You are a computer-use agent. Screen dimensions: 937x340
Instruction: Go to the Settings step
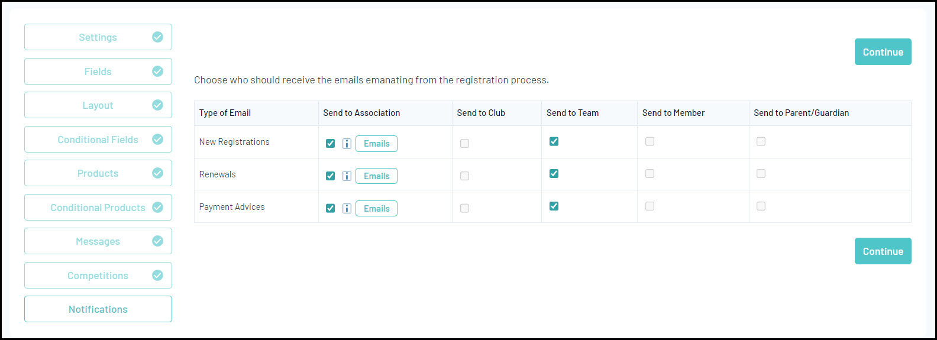tap(98, 37)
